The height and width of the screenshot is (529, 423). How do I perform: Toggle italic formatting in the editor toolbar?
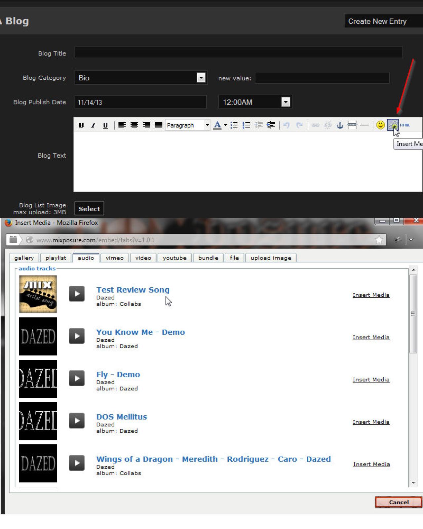point(93,125)
